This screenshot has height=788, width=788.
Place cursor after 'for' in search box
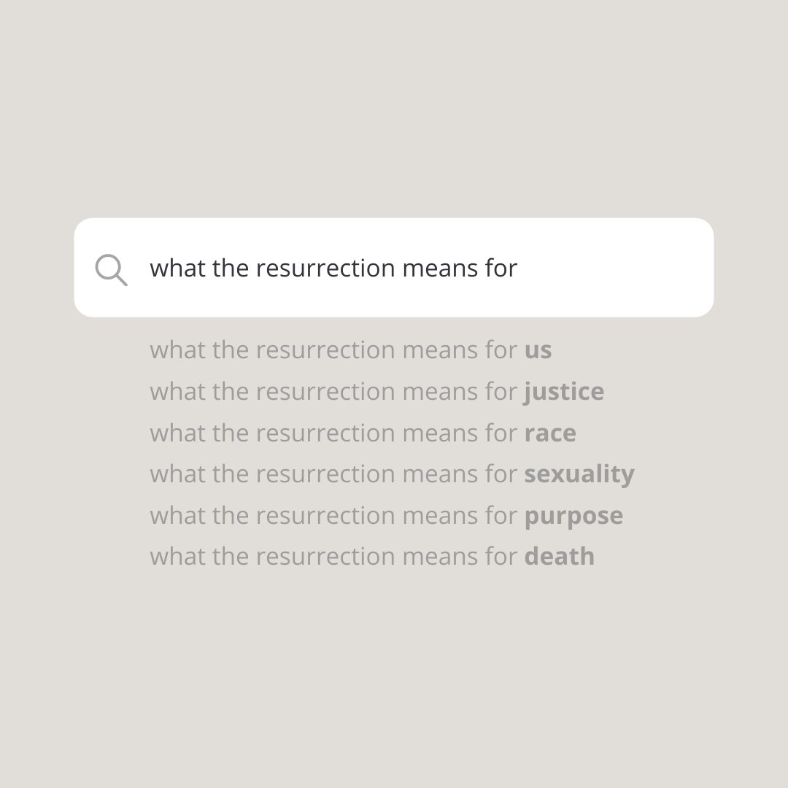tap(519, 269)
